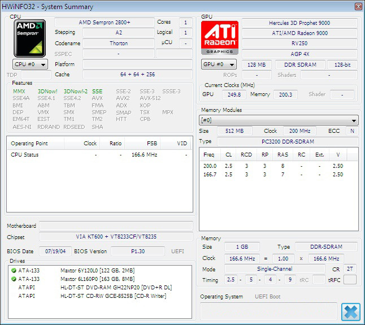Click green check icon beside Maxtor 6Y120L0
This screenshot has width=365, height=325.
click(14, 270)
